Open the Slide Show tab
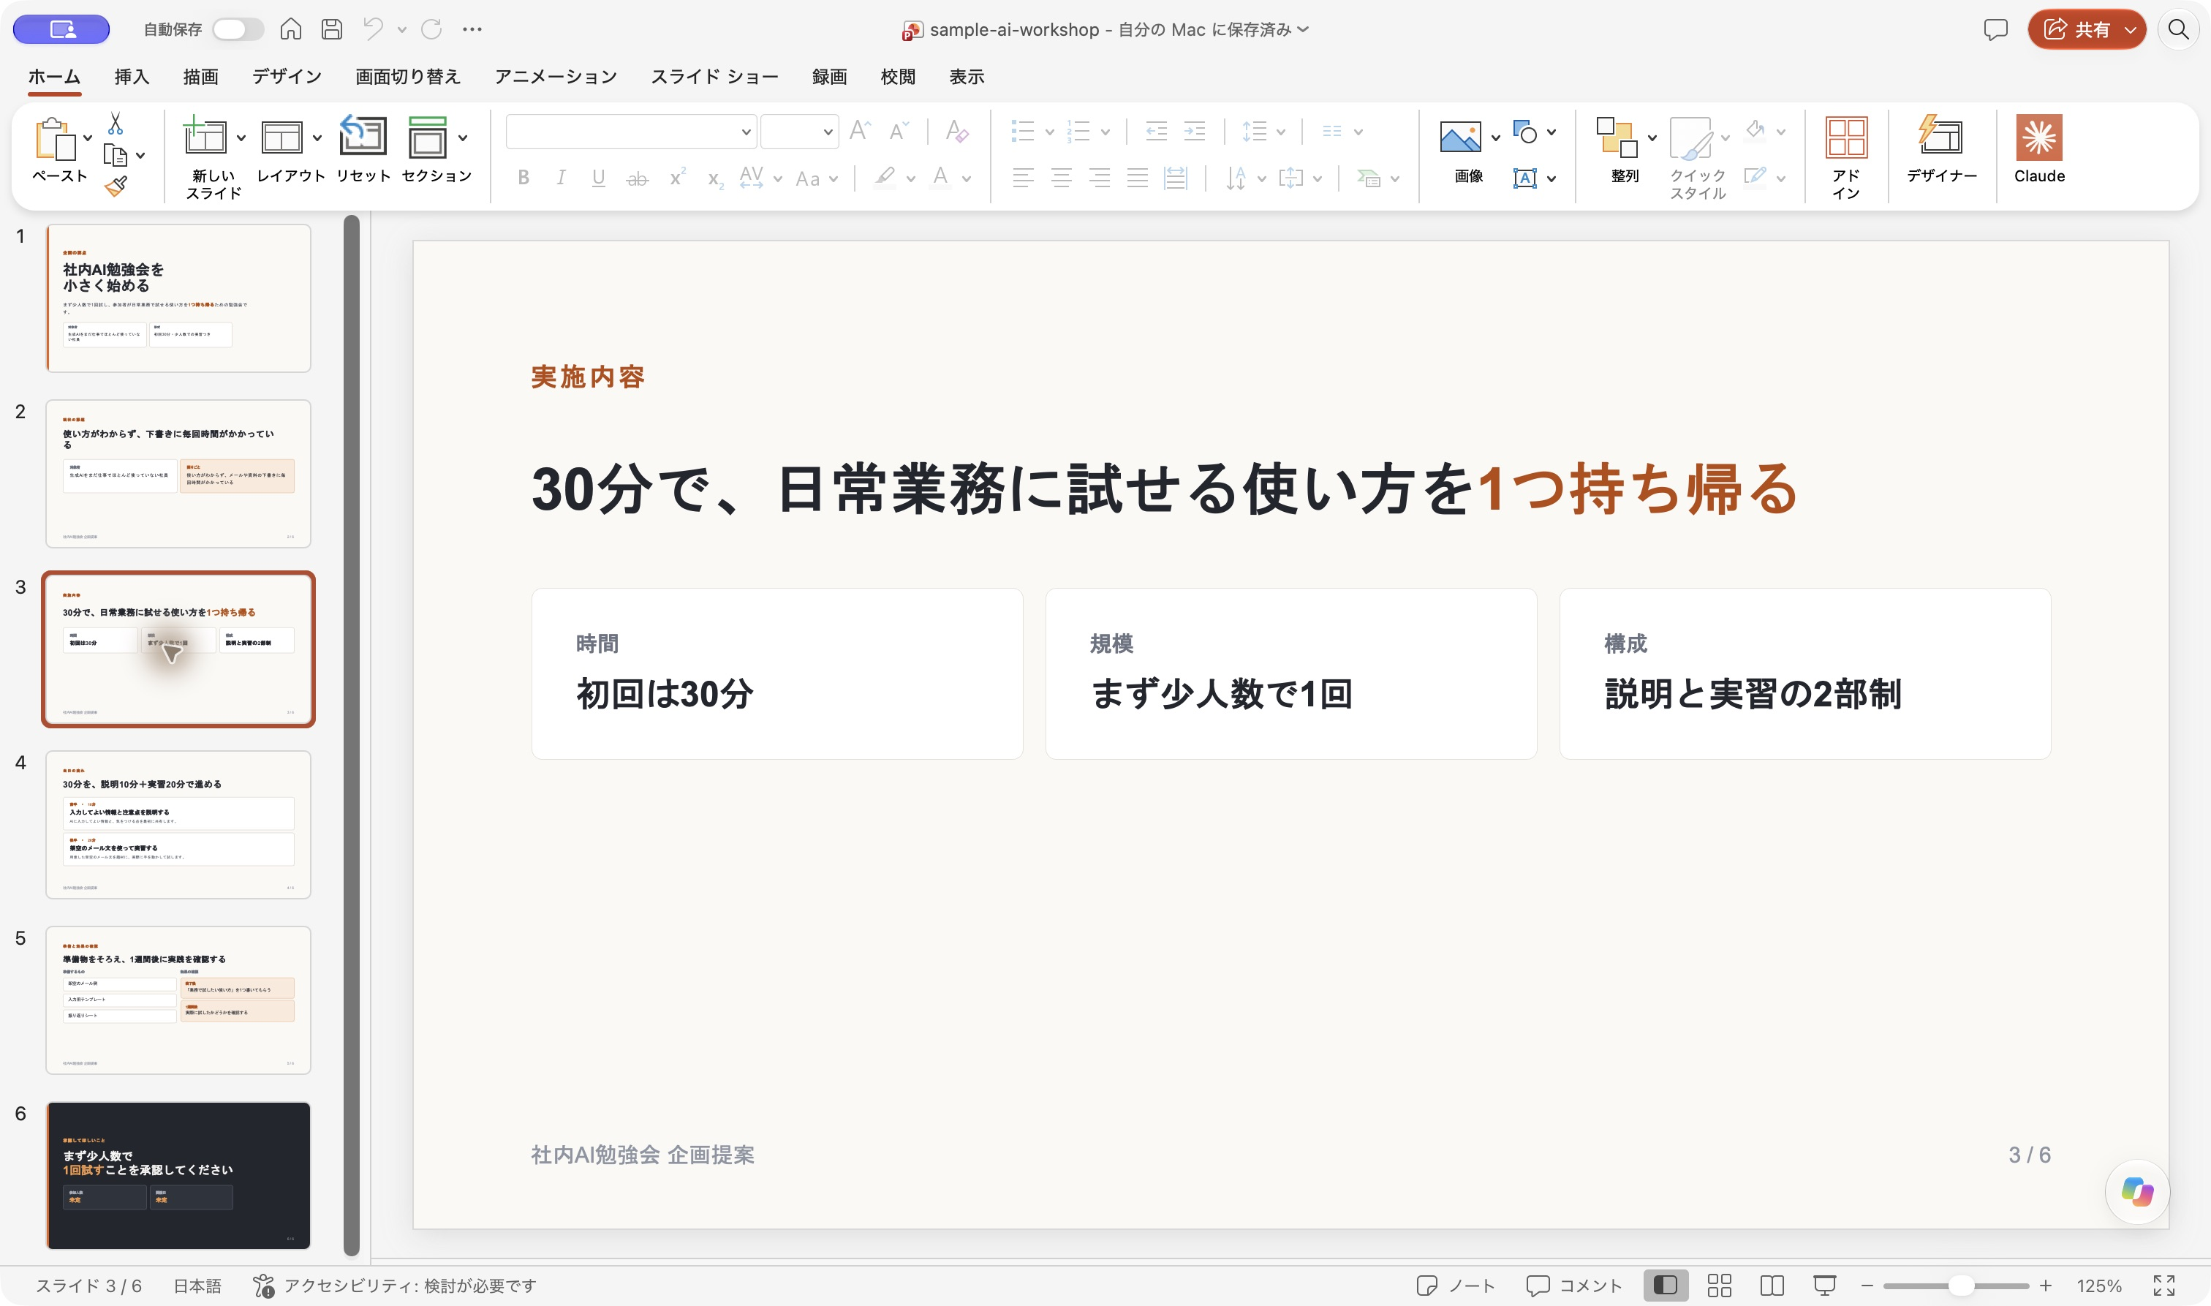This screenshot has width=2211, height=1306. coord(714,77)
